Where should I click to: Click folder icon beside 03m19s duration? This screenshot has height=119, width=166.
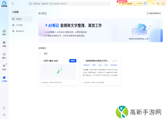[84, 82]
